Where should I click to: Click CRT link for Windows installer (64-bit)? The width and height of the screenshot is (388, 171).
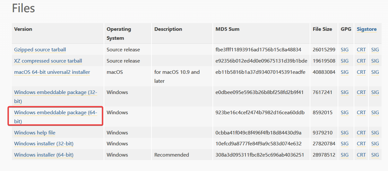361,155
